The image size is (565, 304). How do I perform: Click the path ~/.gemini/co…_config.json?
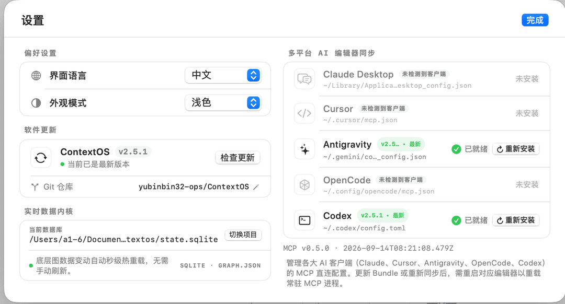click(375, 157)
